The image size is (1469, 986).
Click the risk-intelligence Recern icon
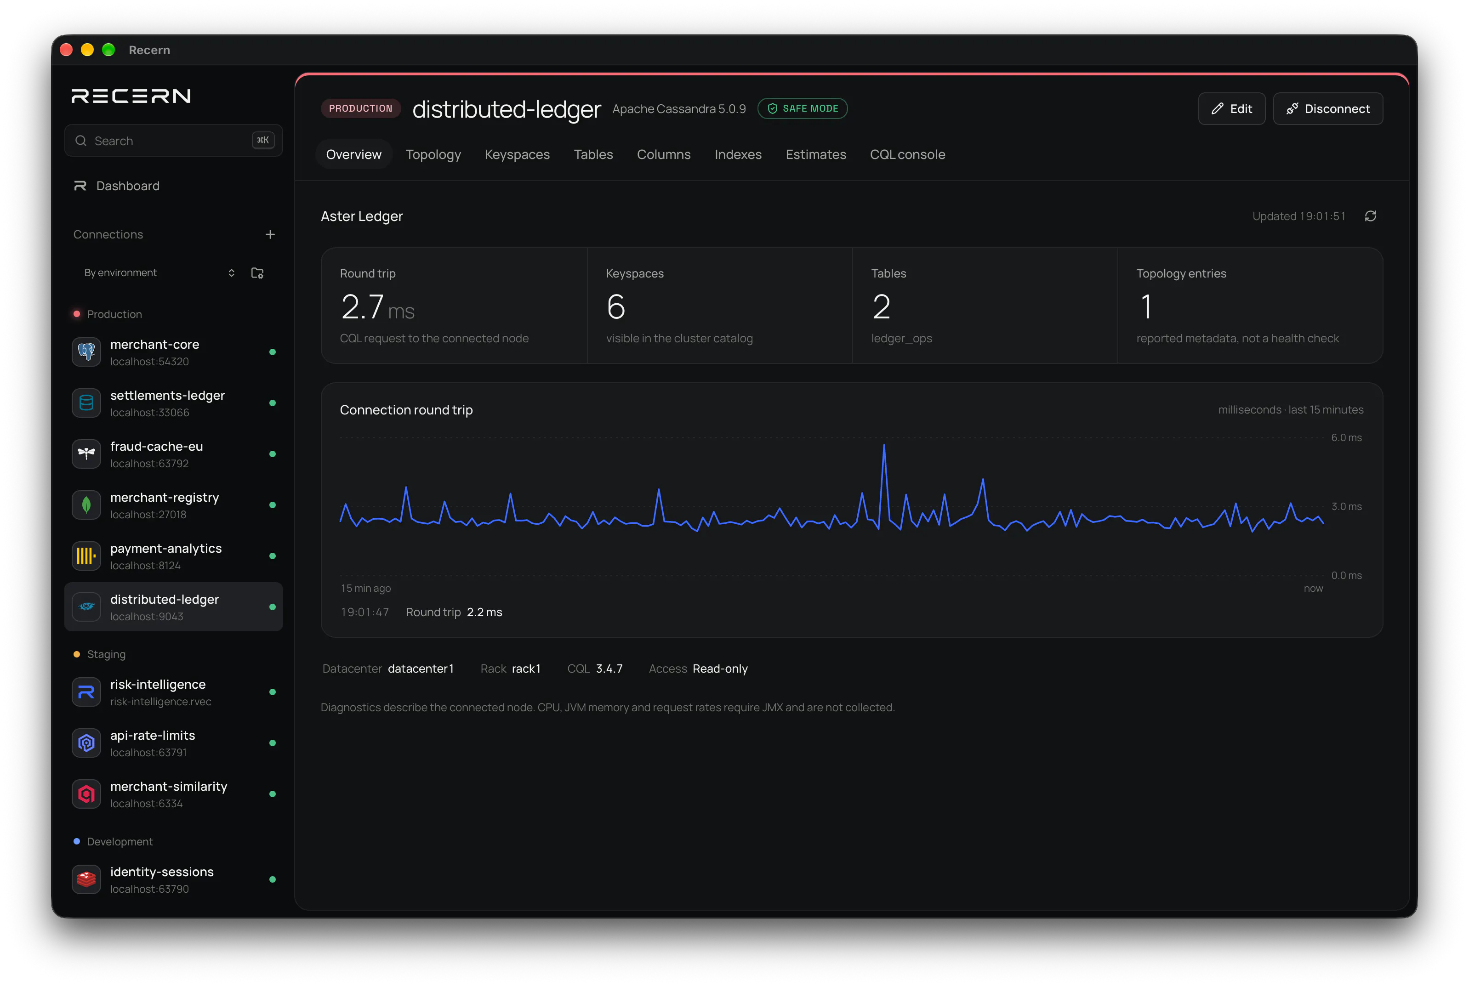[x=86, y=691]
